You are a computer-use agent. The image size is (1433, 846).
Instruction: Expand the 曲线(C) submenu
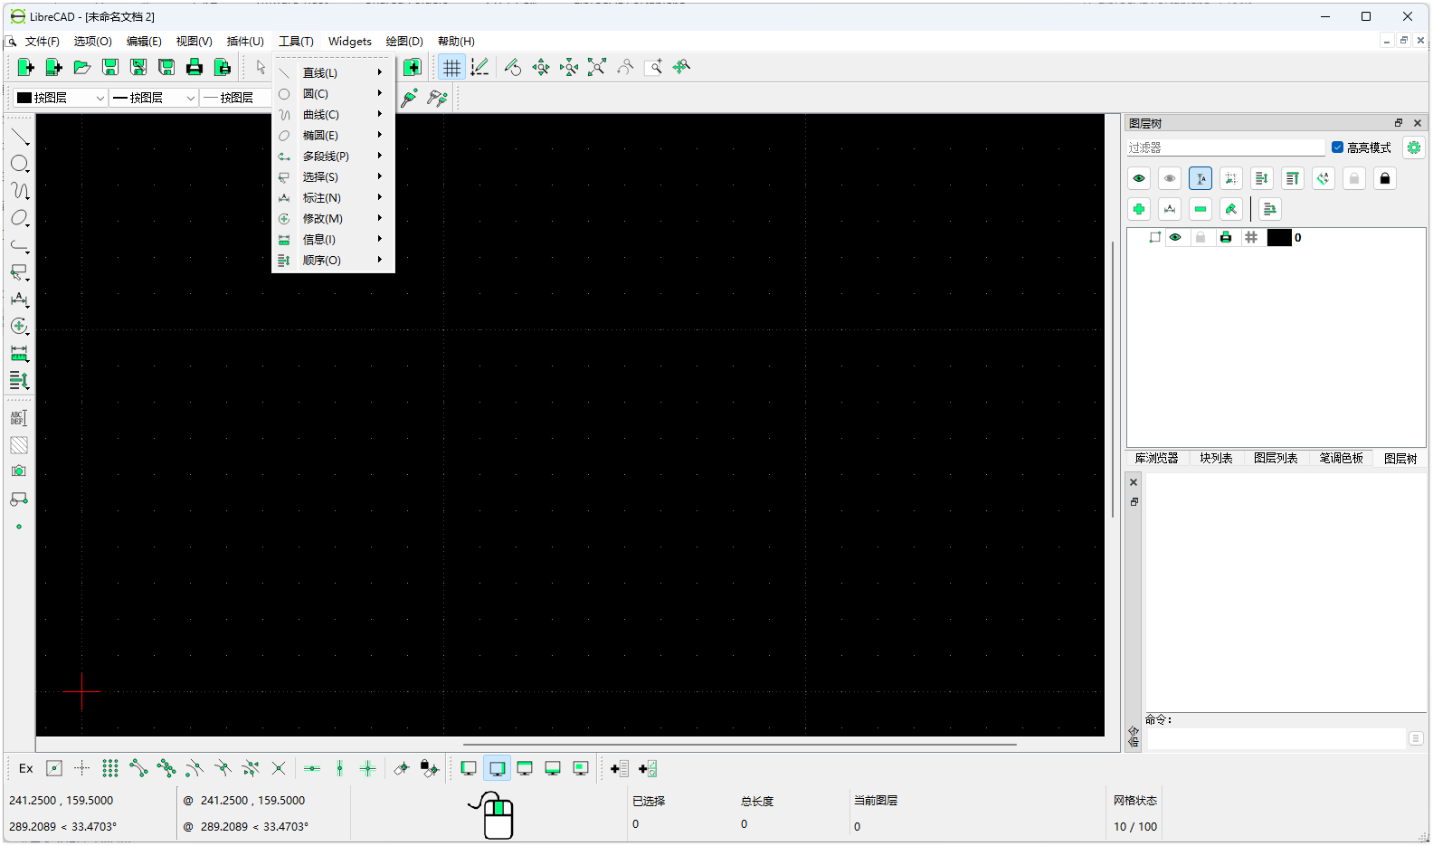click(333, 114)
